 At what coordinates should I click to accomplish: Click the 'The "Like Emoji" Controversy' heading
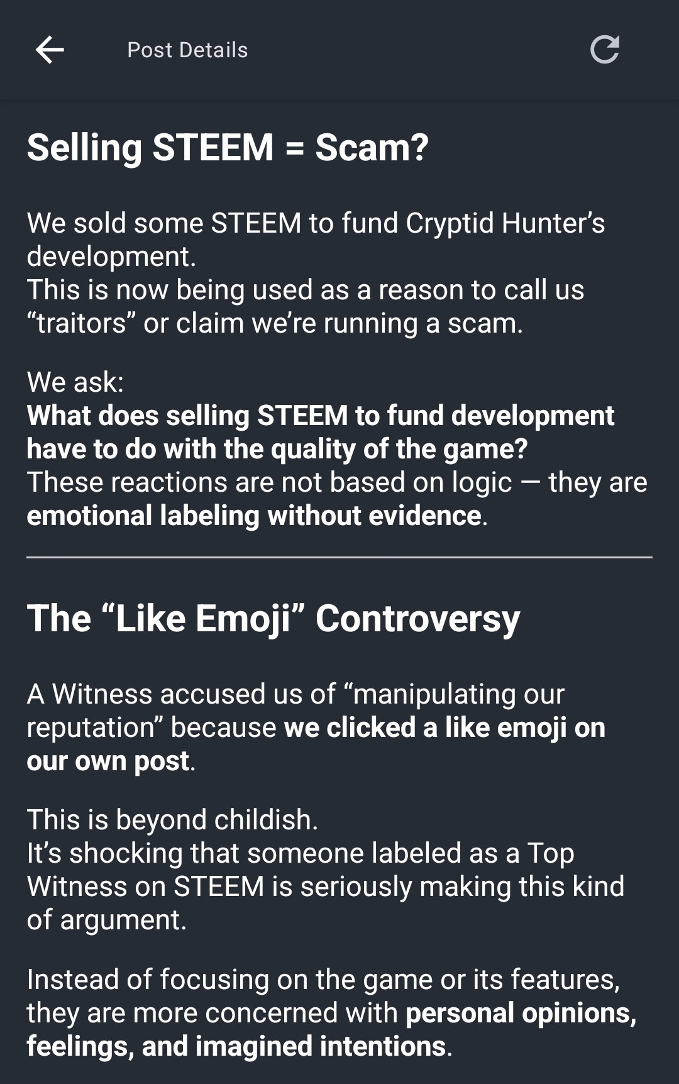273,619
